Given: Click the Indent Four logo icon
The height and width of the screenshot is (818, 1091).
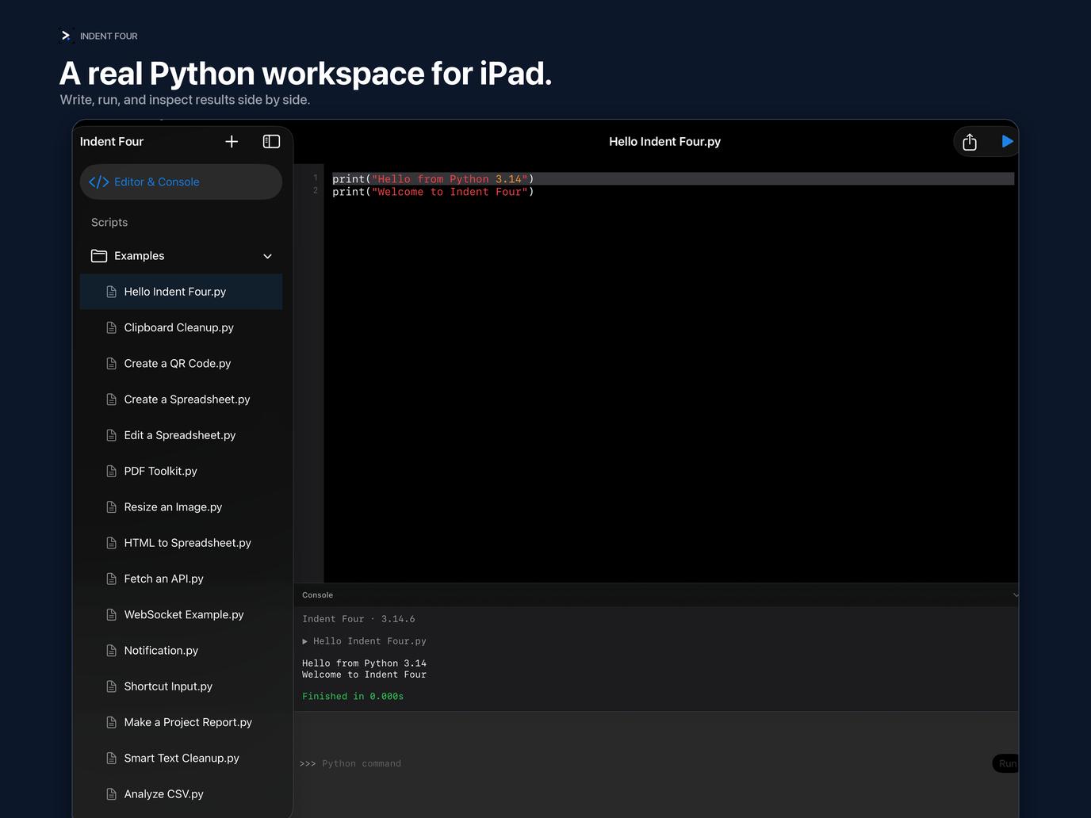Looking at the screenshot, I should click(67, 36).
